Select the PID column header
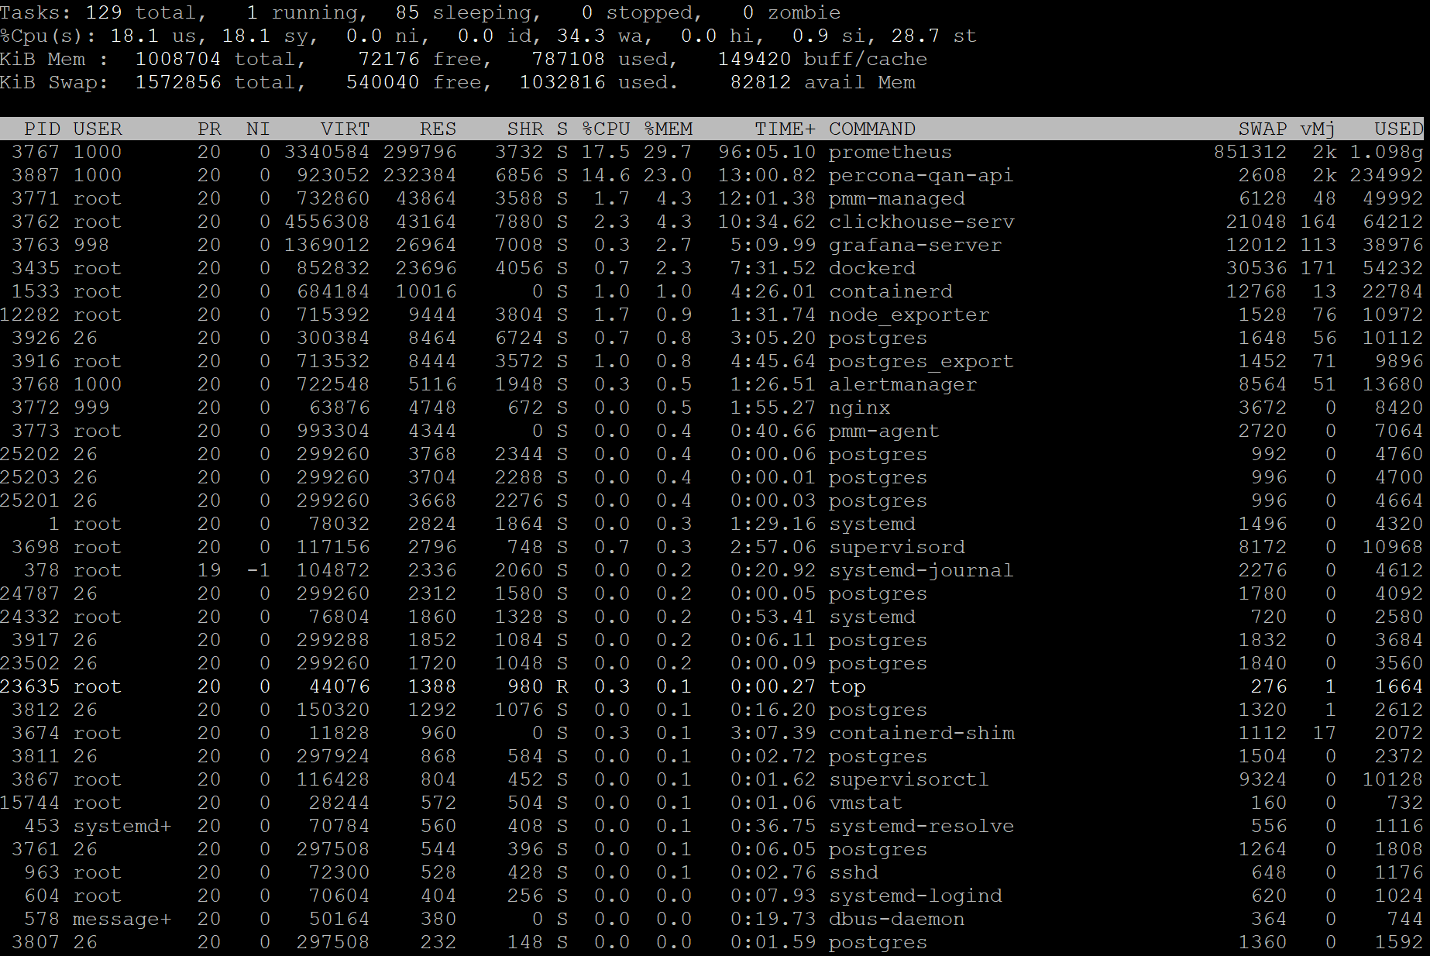The image size is (1430, 956). point(43,129)
